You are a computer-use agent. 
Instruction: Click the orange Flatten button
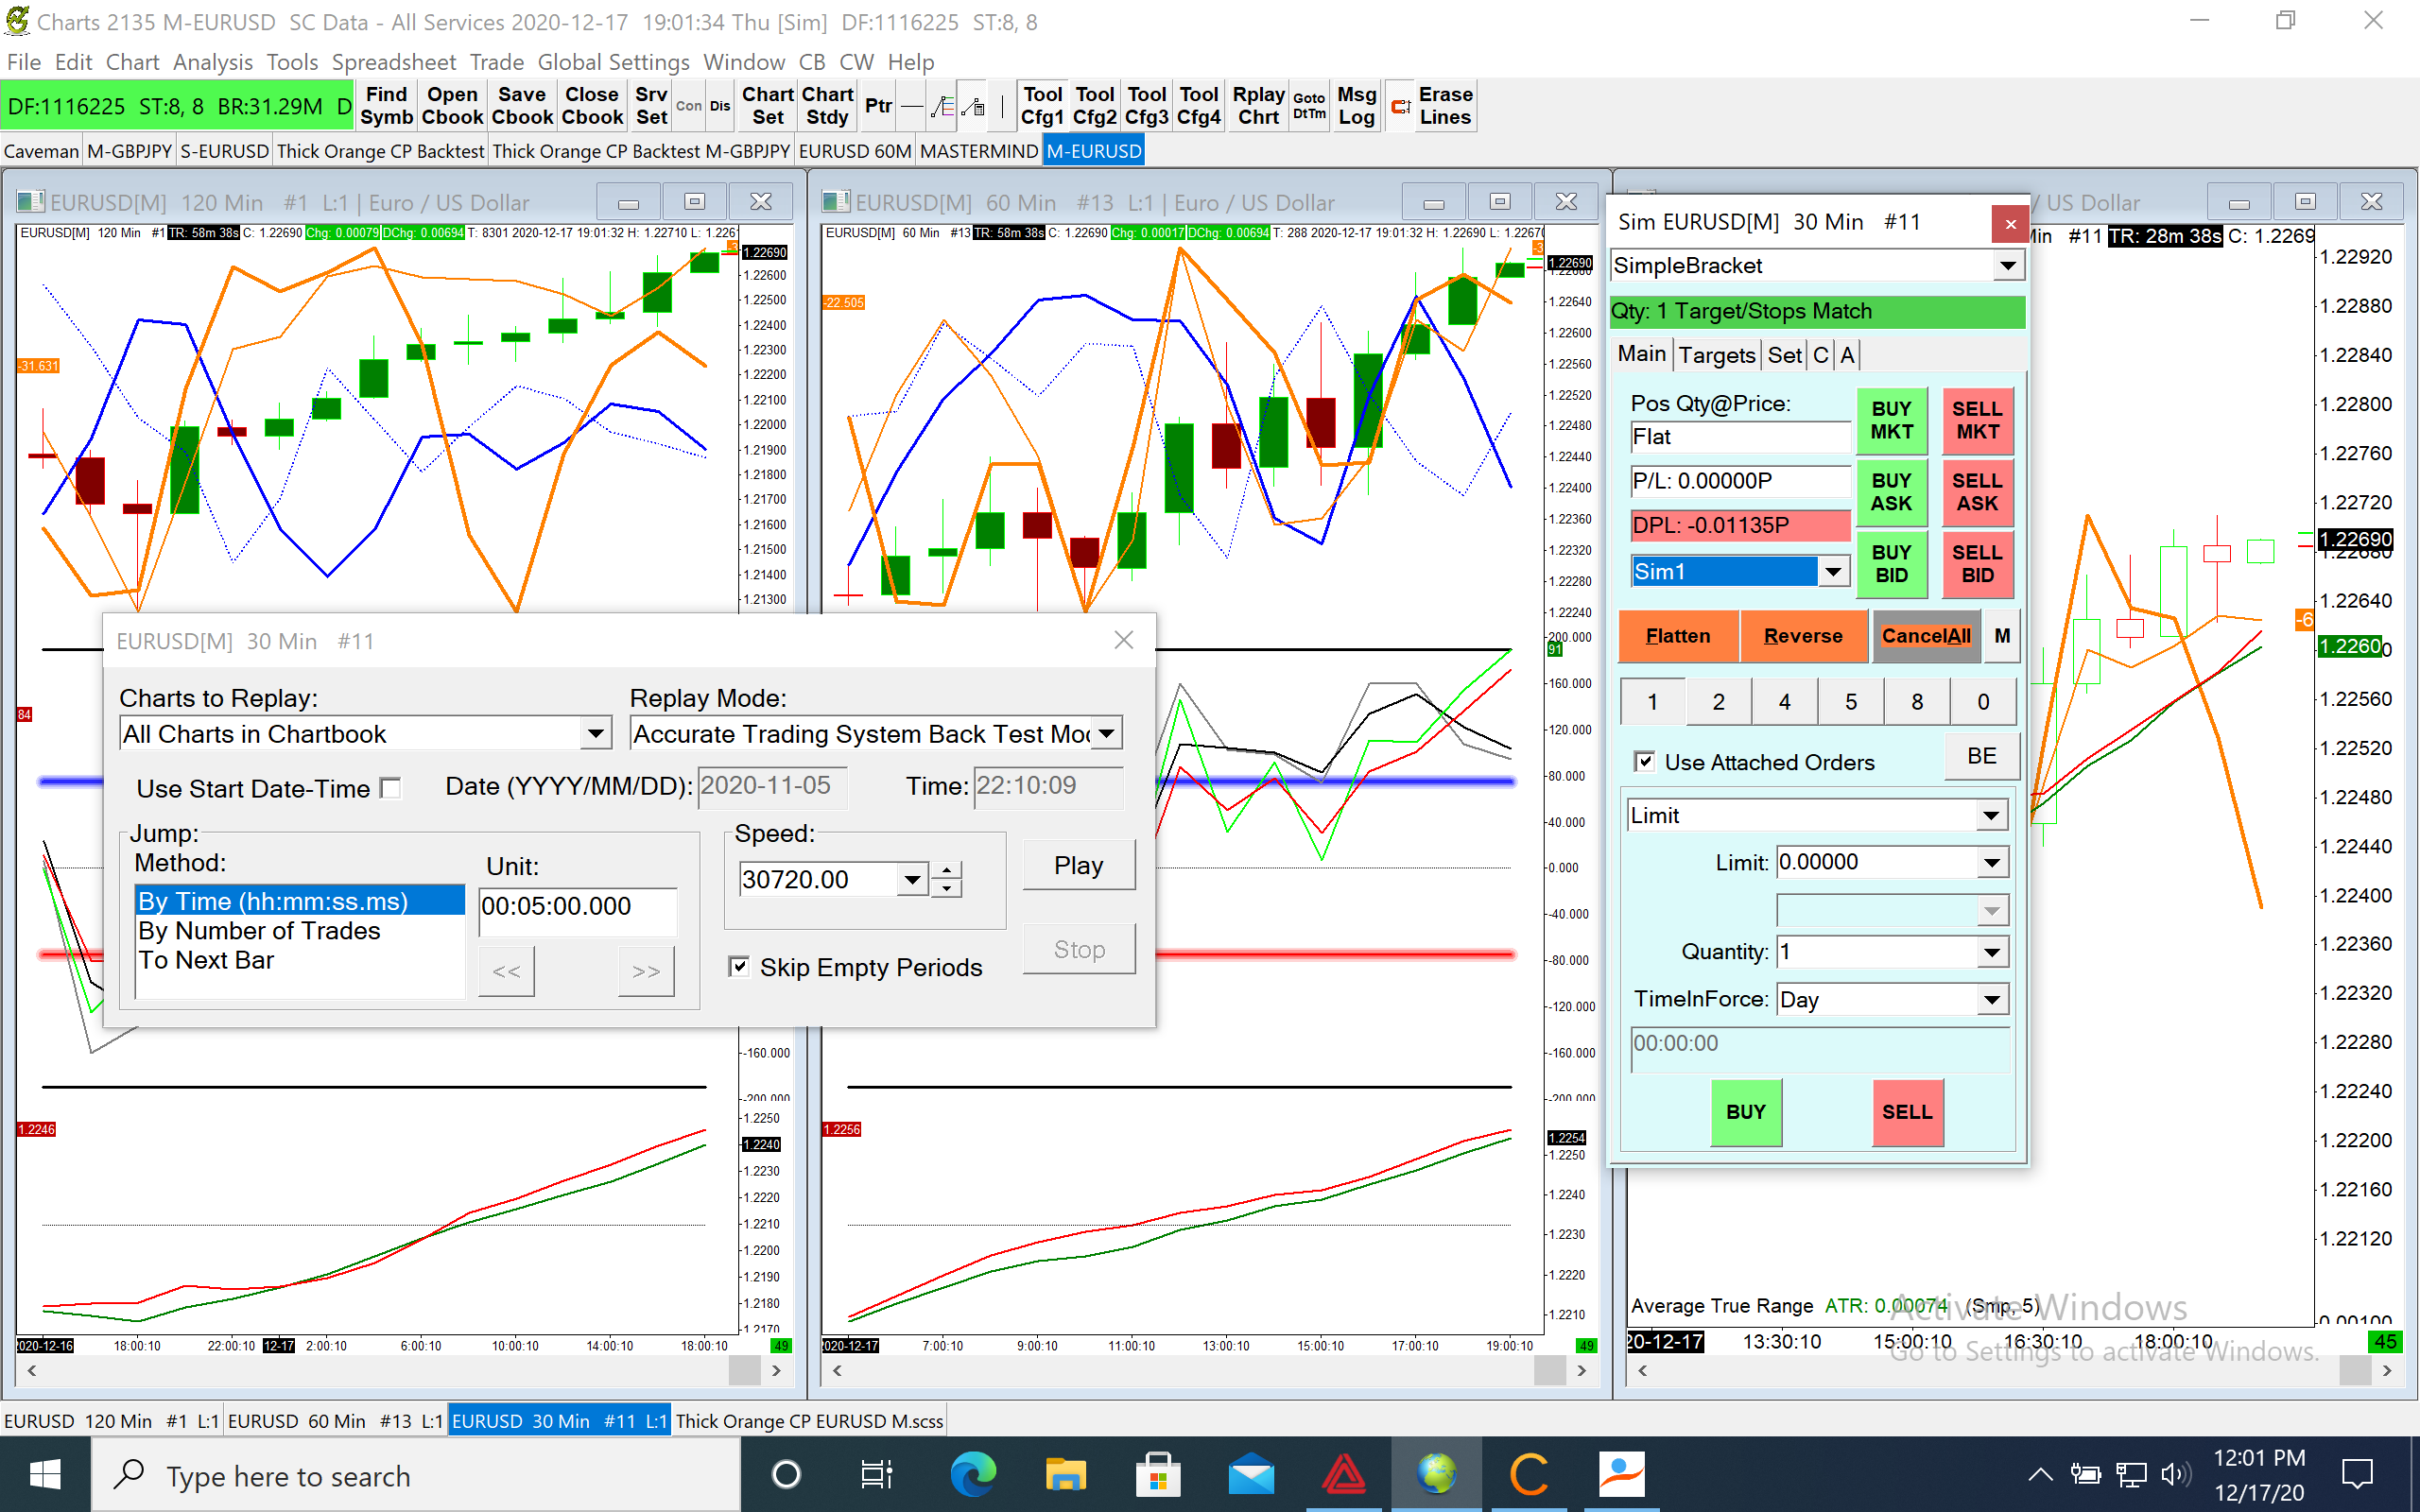tap(1677, 636)
